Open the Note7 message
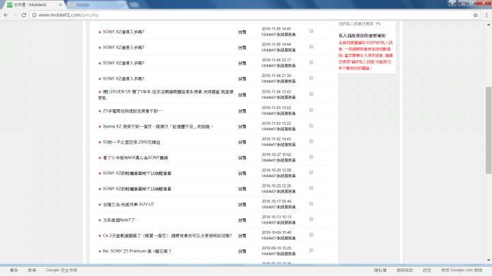This screenshot has width=492, height=276. [x=120, y=220]
